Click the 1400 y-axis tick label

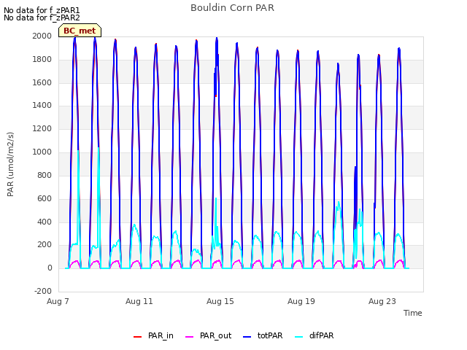tap(42, 105)
